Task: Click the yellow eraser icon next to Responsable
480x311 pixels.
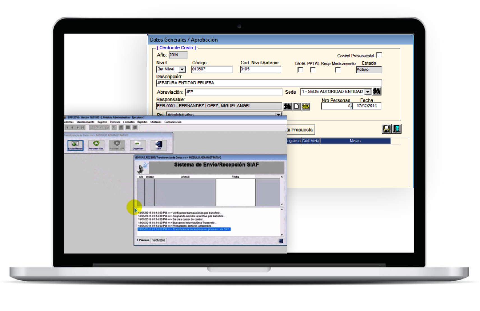Action: click(x=306, y=106)
